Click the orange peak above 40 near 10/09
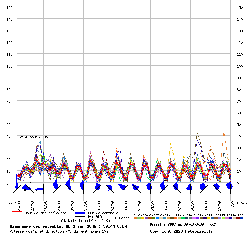This screenshot has width=247, height=234. click(x=224, y=131)
